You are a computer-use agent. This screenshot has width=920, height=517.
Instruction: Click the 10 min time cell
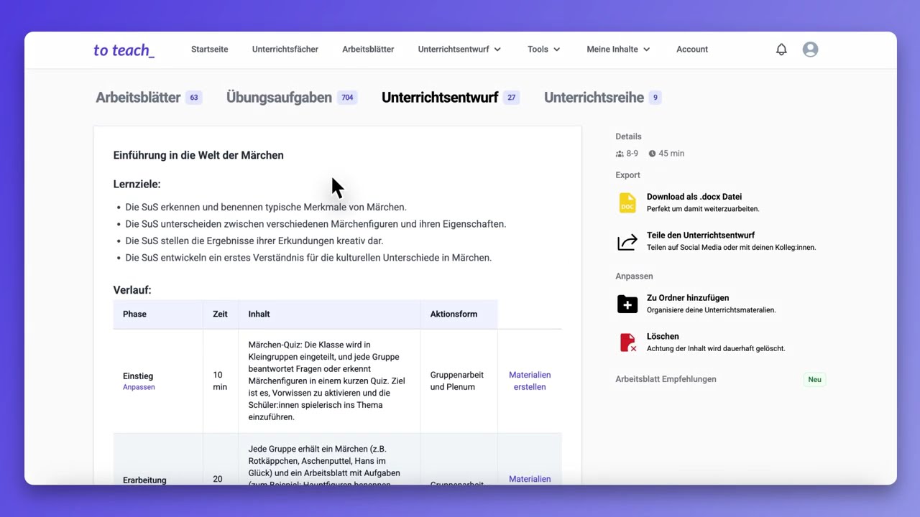220,381
